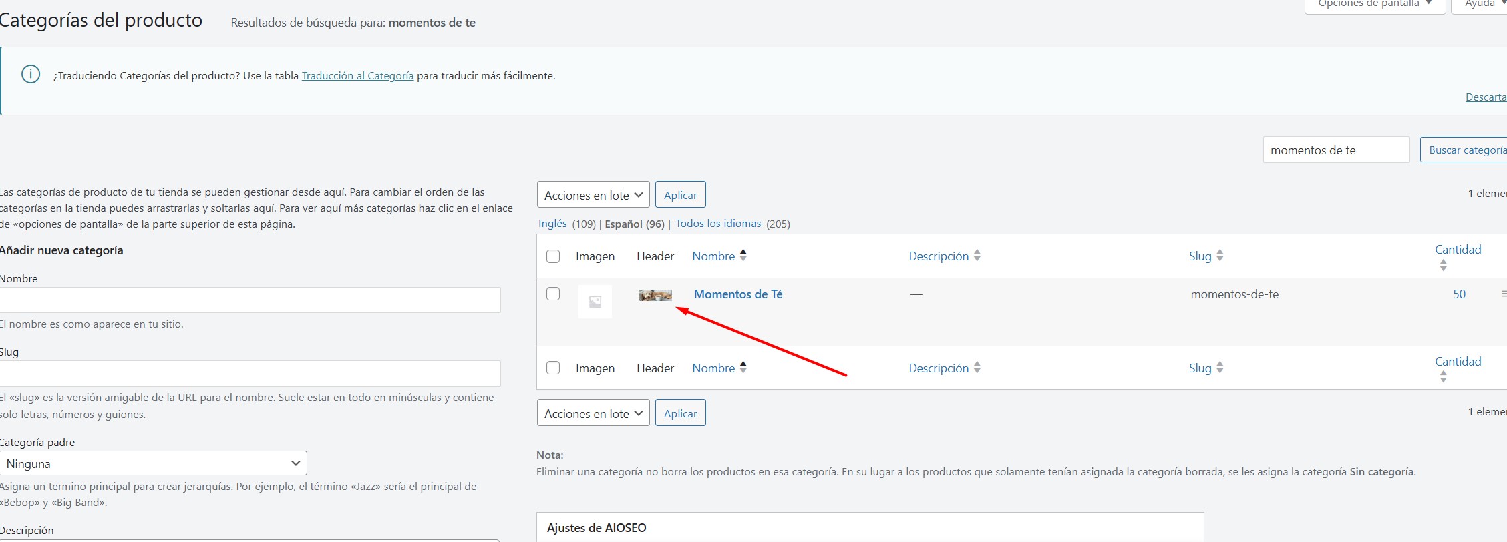This screenshot has height=542, width=1507.
Task: Click the sort arrows beside top Descripción header
Action: 977,256
